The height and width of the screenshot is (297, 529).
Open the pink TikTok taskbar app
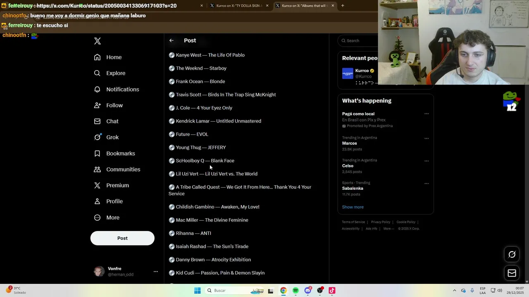tap(332, 290)
